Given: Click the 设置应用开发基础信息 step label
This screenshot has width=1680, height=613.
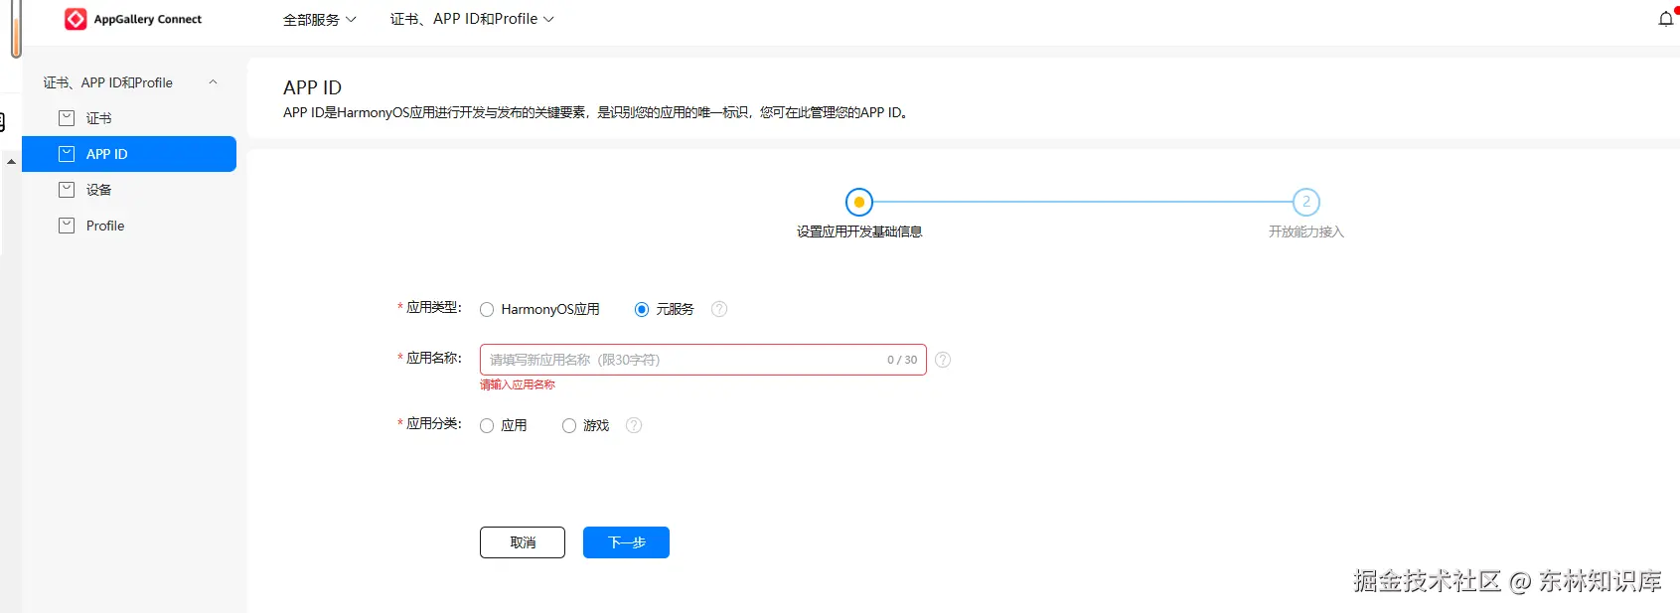Looking at the screenshot, I should point(859,231).
